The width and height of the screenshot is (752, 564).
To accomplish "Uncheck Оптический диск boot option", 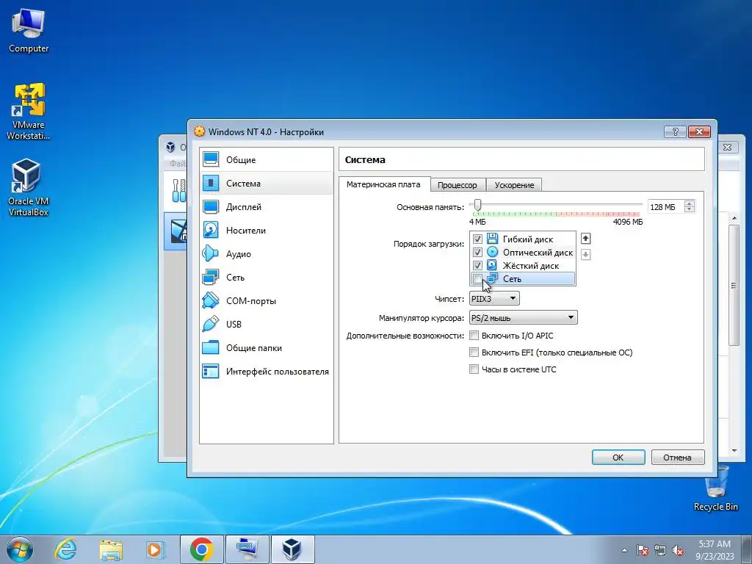I will [x=477, y=253].
